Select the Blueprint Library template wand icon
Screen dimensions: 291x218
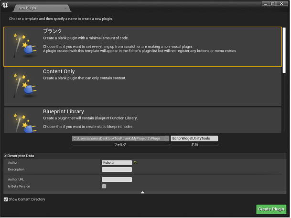click(25, 123)
